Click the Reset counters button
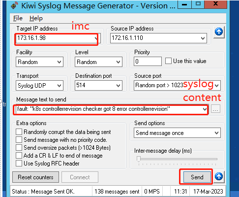The width and height of the screenshot is (239, 197). pyautogui.click(x=35, y=177)
